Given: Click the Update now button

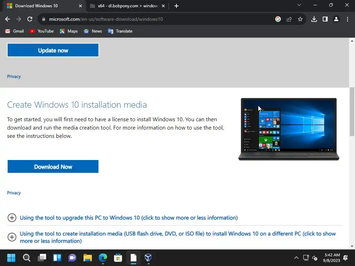Looking at the screenshot, I should coord(53,50).
